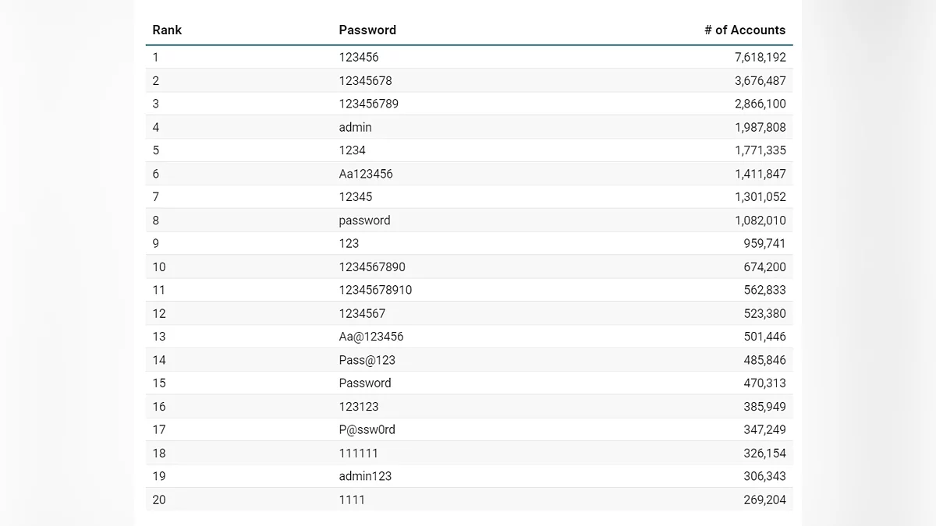Viewport: 936px width, 526px height.
Task: Select the '1234567890' password entry
Action: [372, 267]
